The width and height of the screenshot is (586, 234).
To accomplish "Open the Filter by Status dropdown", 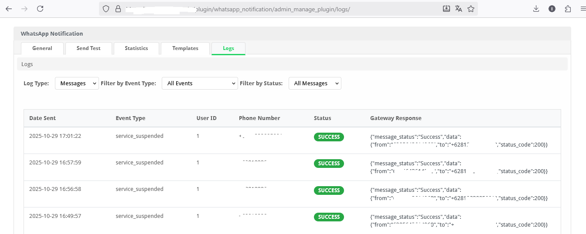I will point(315,84).
